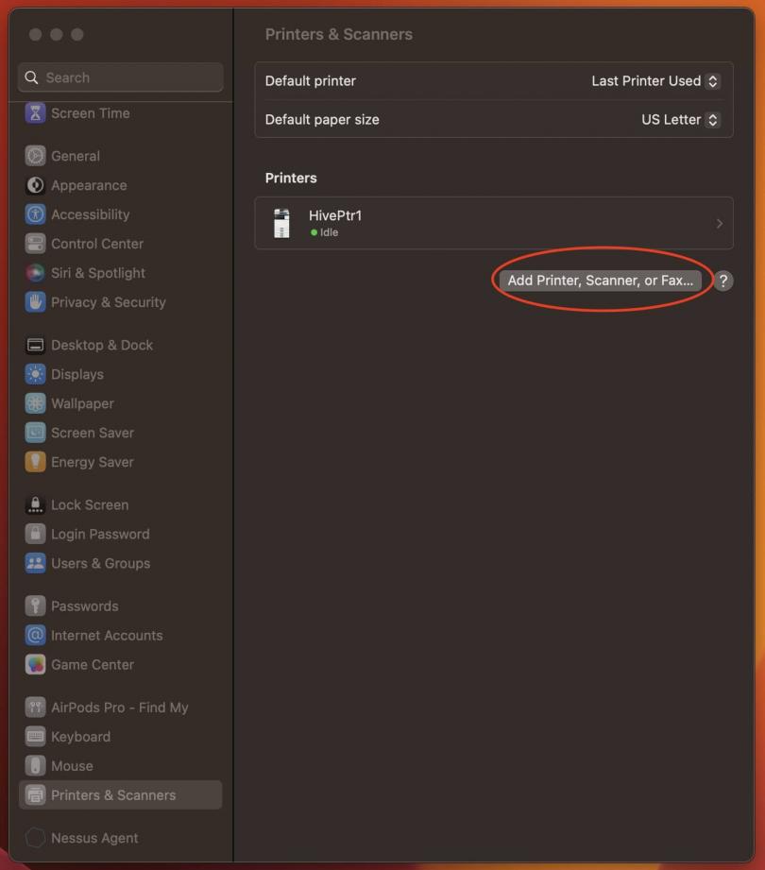Open Privacy & Security label
The width and height of the screenshot is (765, 870).
[x=109, y=302]
